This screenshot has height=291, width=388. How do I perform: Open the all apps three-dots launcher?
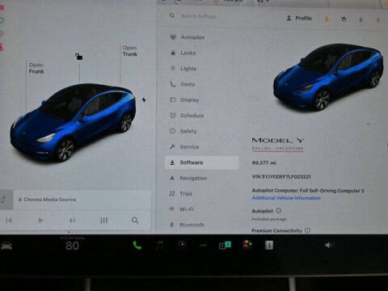tap(204, 245)
